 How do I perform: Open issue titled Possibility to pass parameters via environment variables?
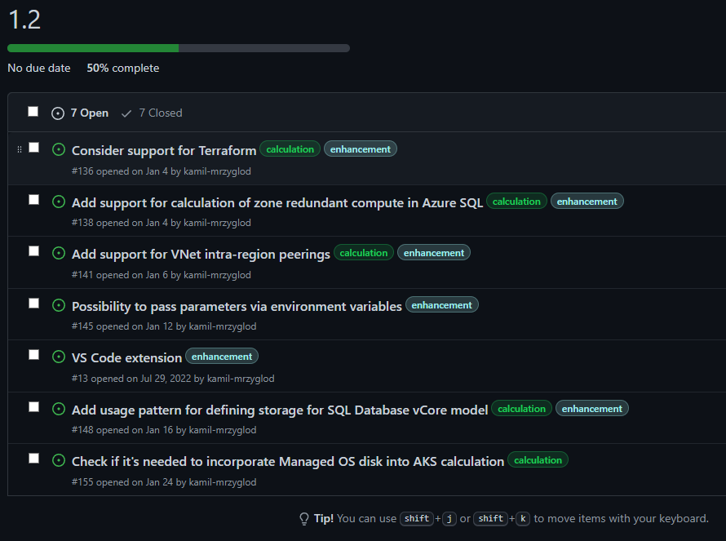click(x=235, y=306)
